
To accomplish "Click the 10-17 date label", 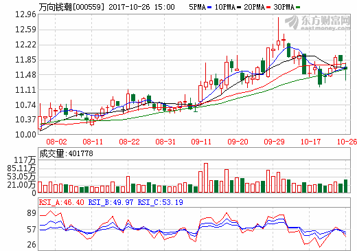I will click(310, 142).
